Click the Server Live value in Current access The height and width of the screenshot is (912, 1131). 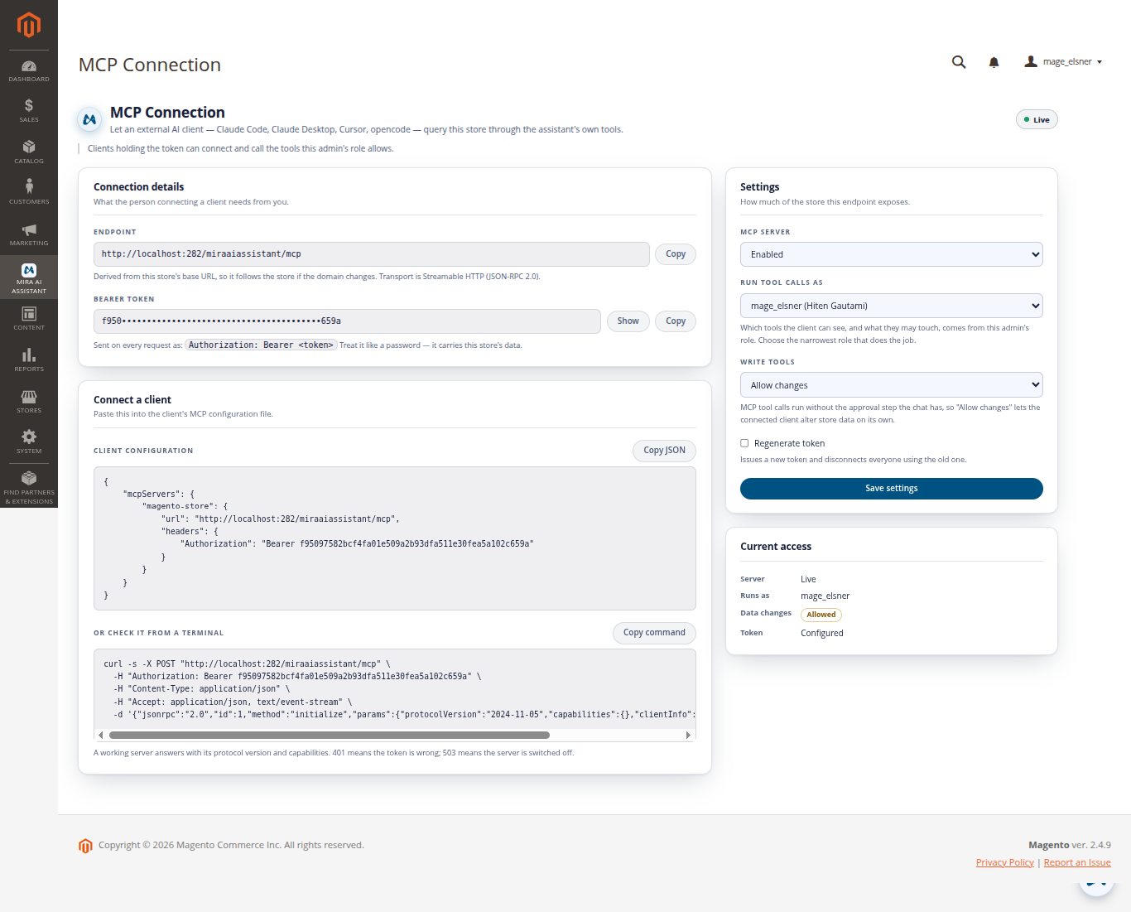pyautogui.click(x=808, y=579)
